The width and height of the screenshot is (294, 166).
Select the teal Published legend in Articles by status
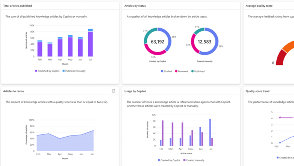click(x=198, y=71)
